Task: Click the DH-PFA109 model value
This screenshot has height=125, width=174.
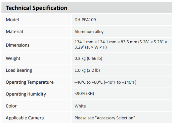Action: tap(85, 20)
